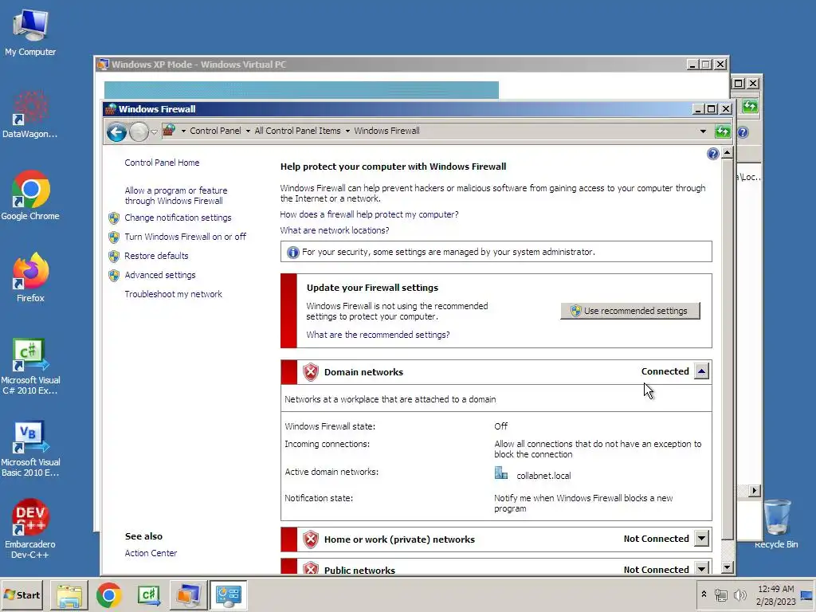Click scroll down arrow in Firewall pane
Viewport: 816px width, 612px height.
(x=728, y=567)
